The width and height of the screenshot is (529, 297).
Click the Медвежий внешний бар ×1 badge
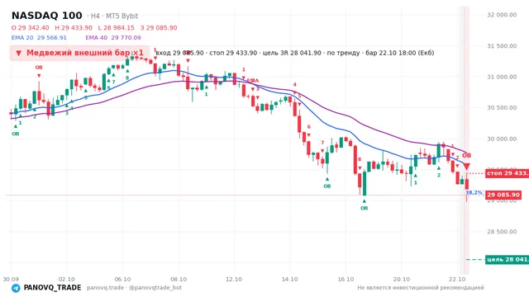click(x=79, y=53)
